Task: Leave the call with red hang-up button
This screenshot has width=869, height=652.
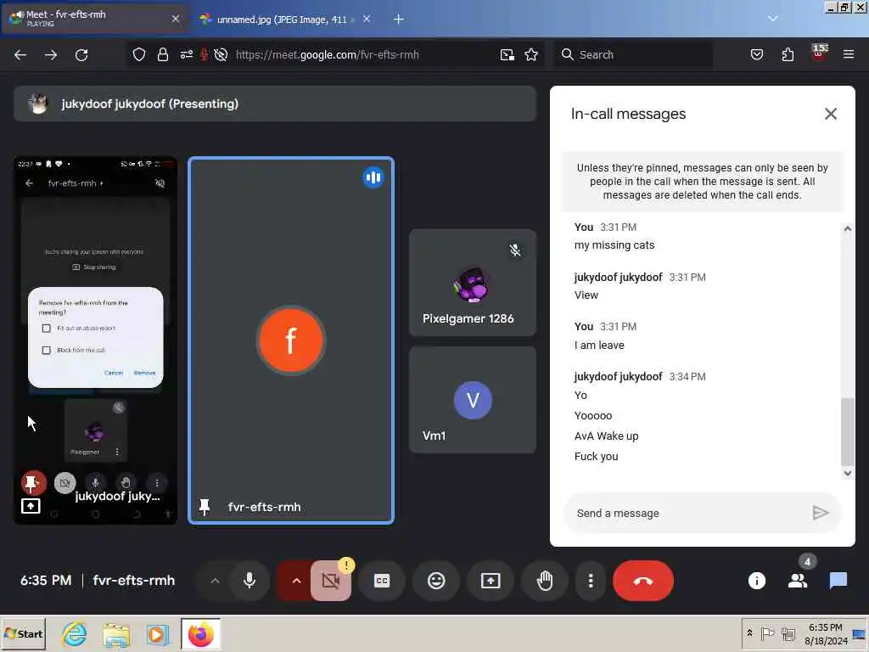Action: (643, 581)
